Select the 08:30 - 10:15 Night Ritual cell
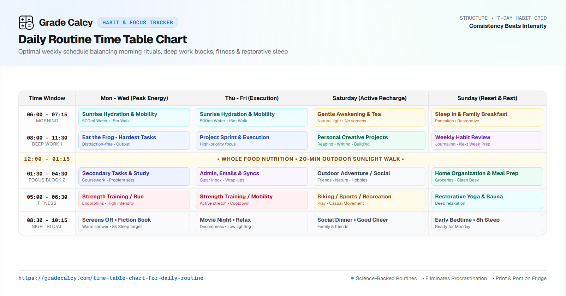 point(47,223)
